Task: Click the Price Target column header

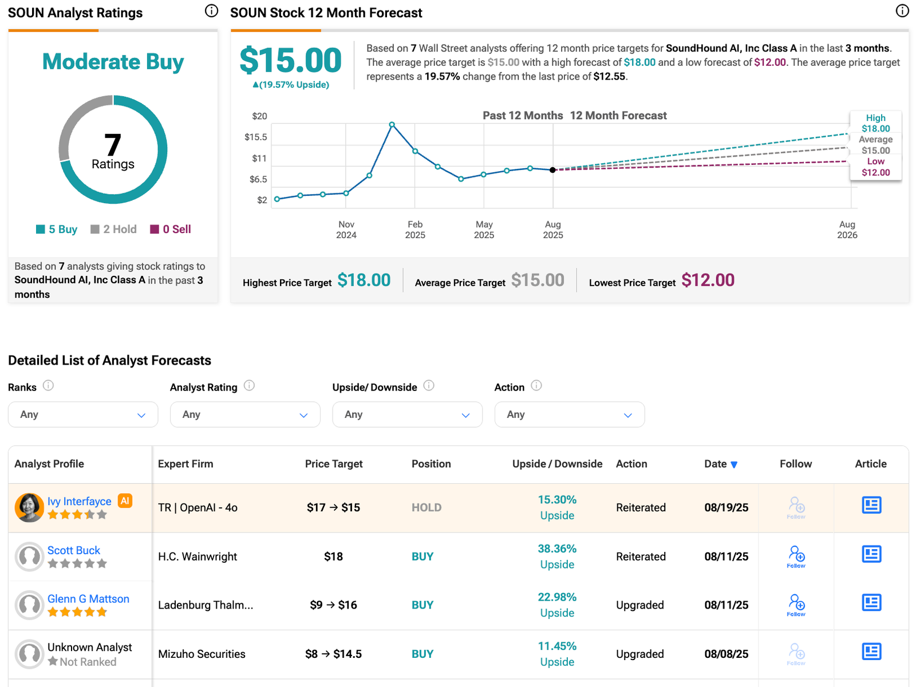Action: (x=333, y=464)
